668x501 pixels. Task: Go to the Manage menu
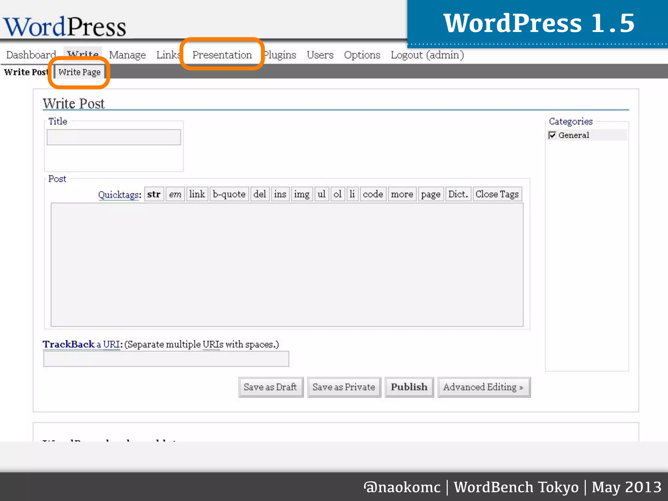[127, 55]
